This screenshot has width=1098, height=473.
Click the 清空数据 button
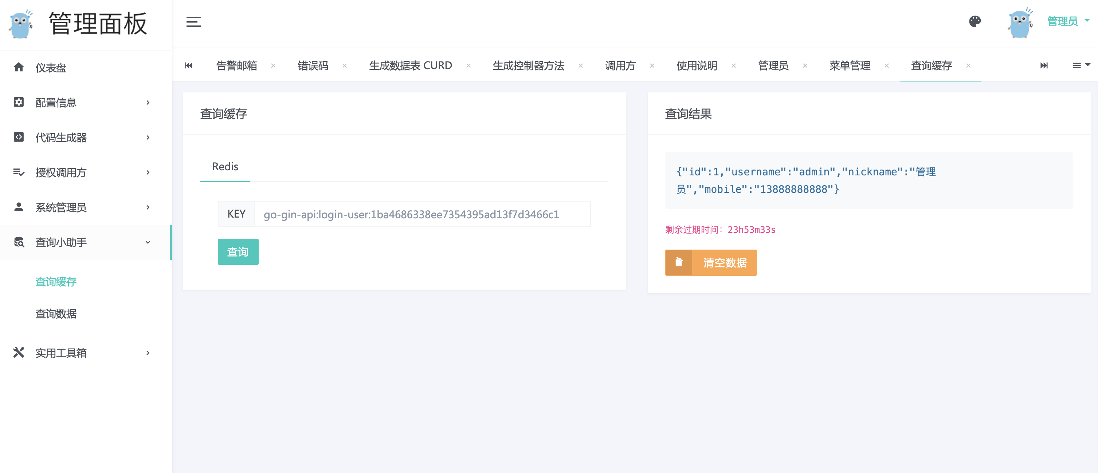(x=711, y=263)
